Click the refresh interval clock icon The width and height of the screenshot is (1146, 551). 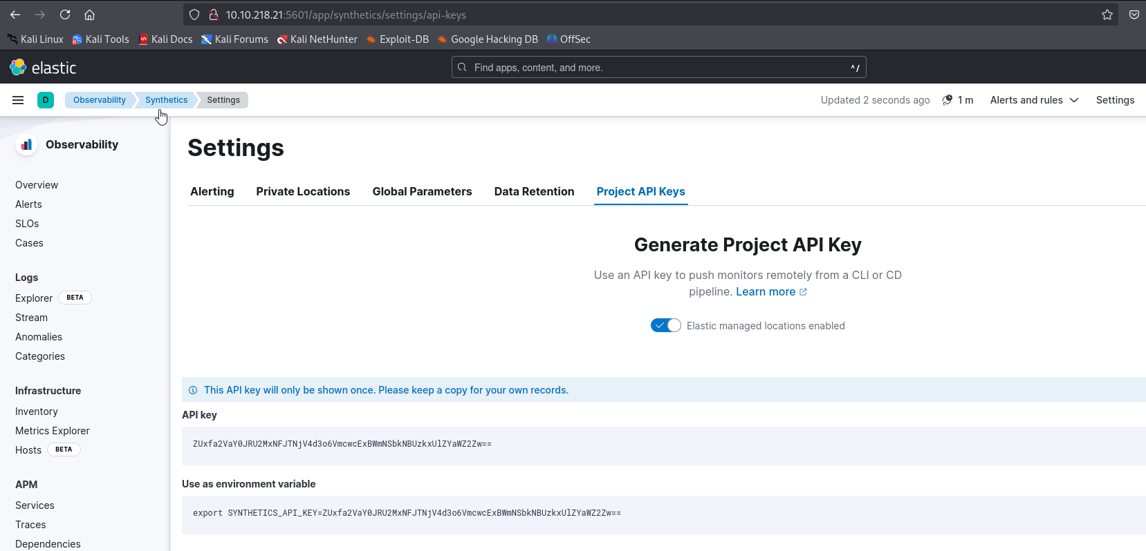pyautogui.click(x=948, y=100)
